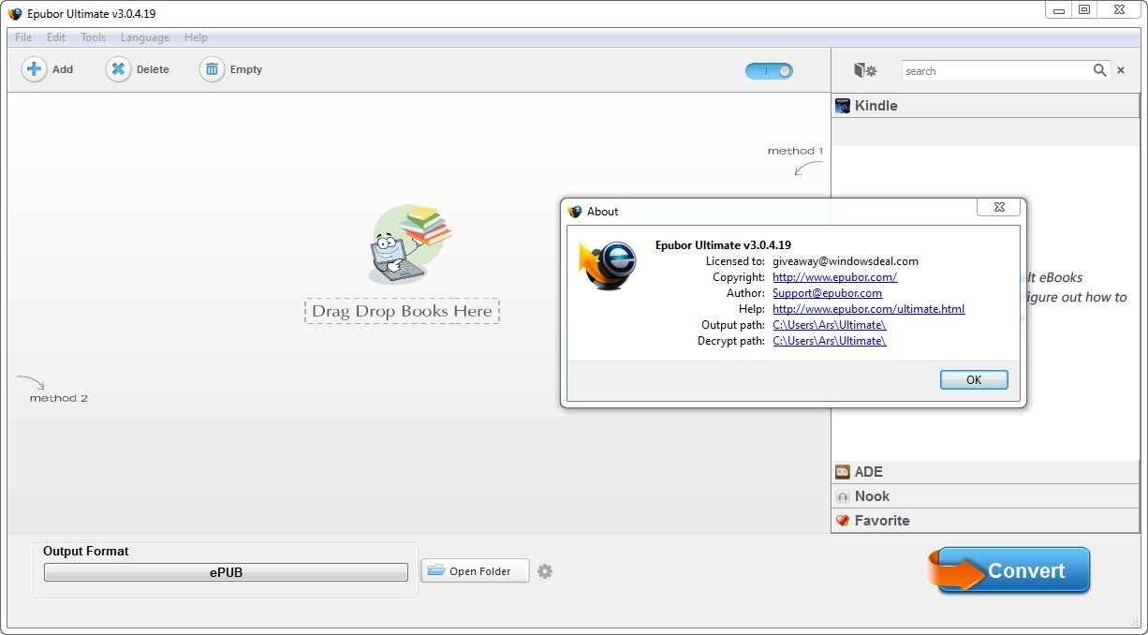Open the library settings book-gear icon
The image size is (1148, 635).
pos(865,70)
